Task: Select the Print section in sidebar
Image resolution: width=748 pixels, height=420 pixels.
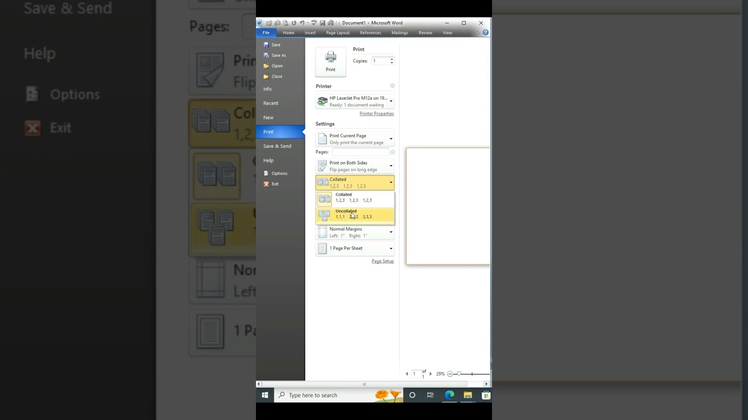Action: (x=280, y=132)
